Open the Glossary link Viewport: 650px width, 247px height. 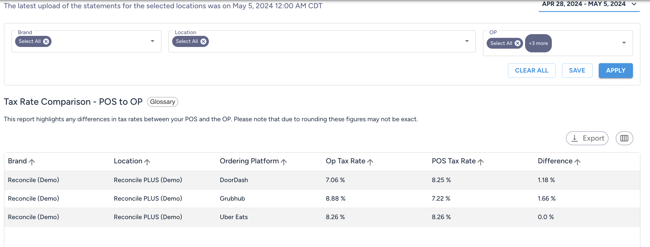[x=162, y=102]
